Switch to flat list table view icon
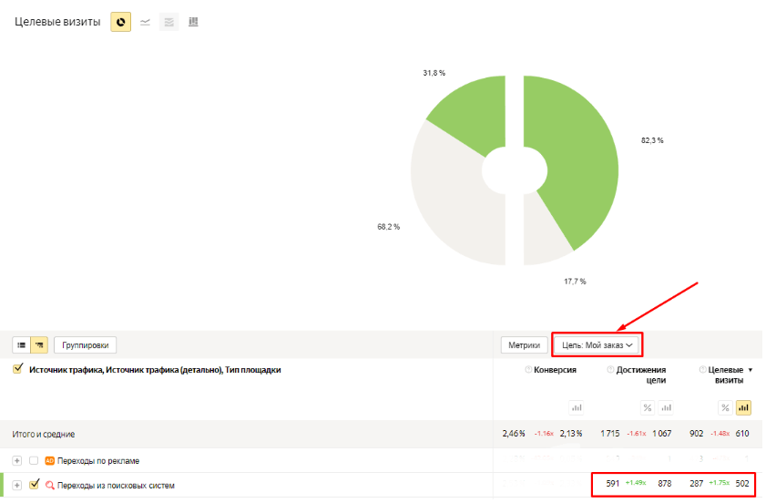766x503 pixels. click(22, 345)
